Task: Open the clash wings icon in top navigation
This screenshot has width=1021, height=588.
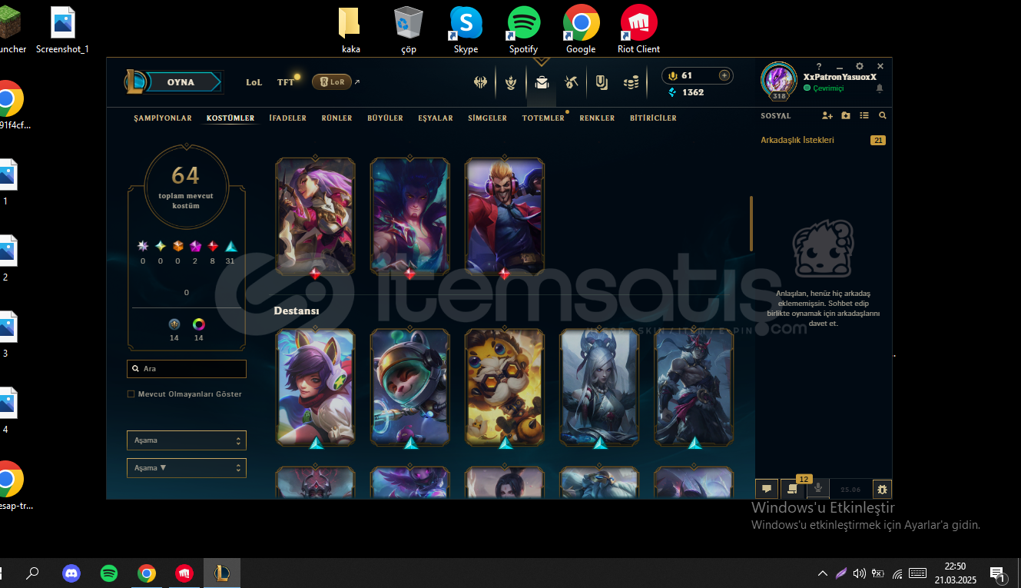Action: tap(482, 82)
